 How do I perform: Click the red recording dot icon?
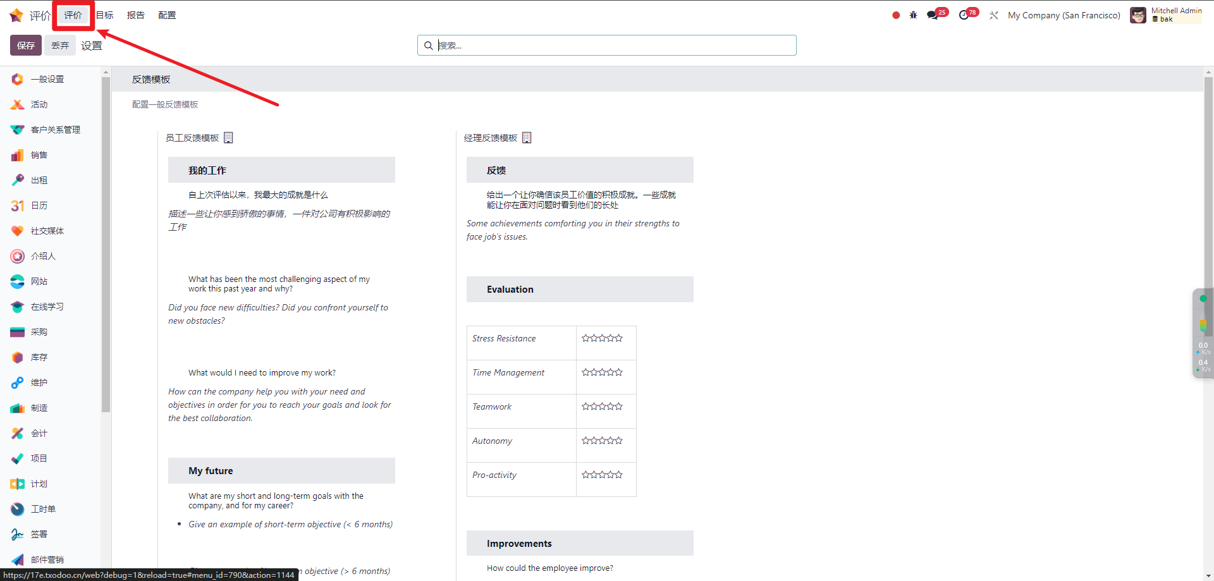896,15
